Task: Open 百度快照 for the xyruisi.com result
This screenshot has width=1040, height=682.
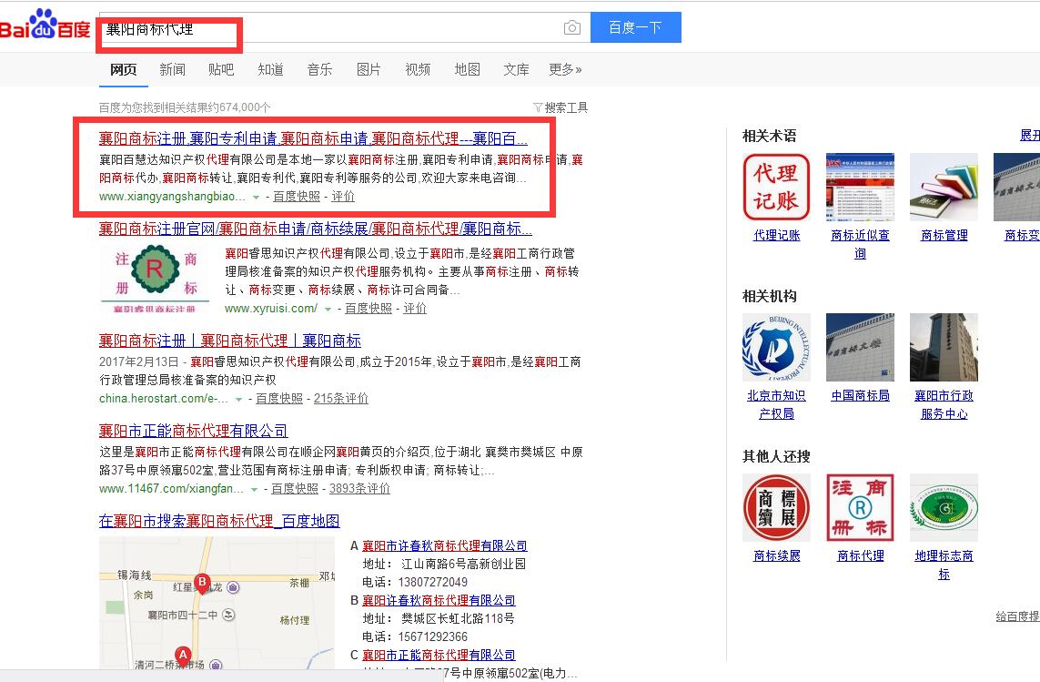Action: point(369,308)
